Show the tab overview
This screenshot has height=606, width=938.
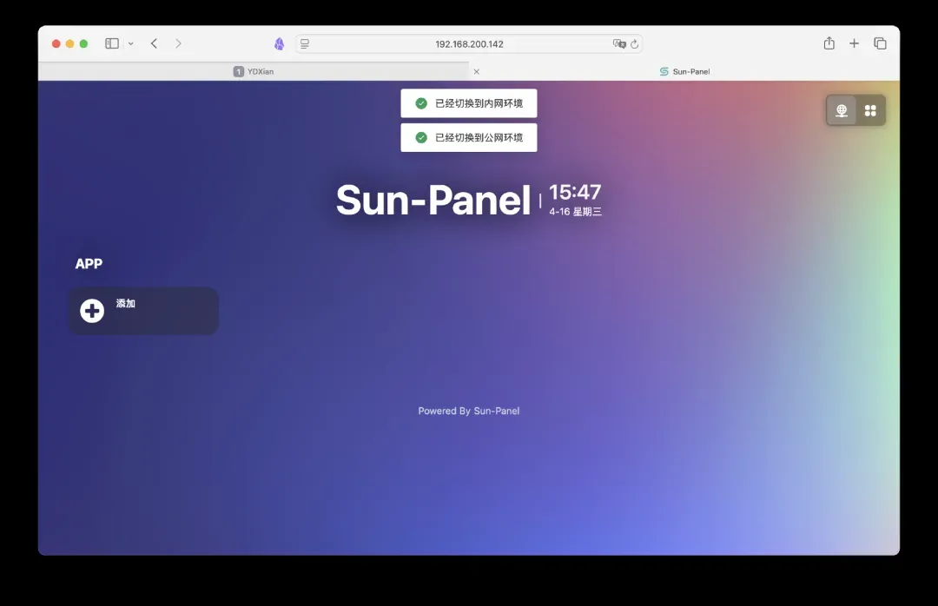click(x=880, y=43)
